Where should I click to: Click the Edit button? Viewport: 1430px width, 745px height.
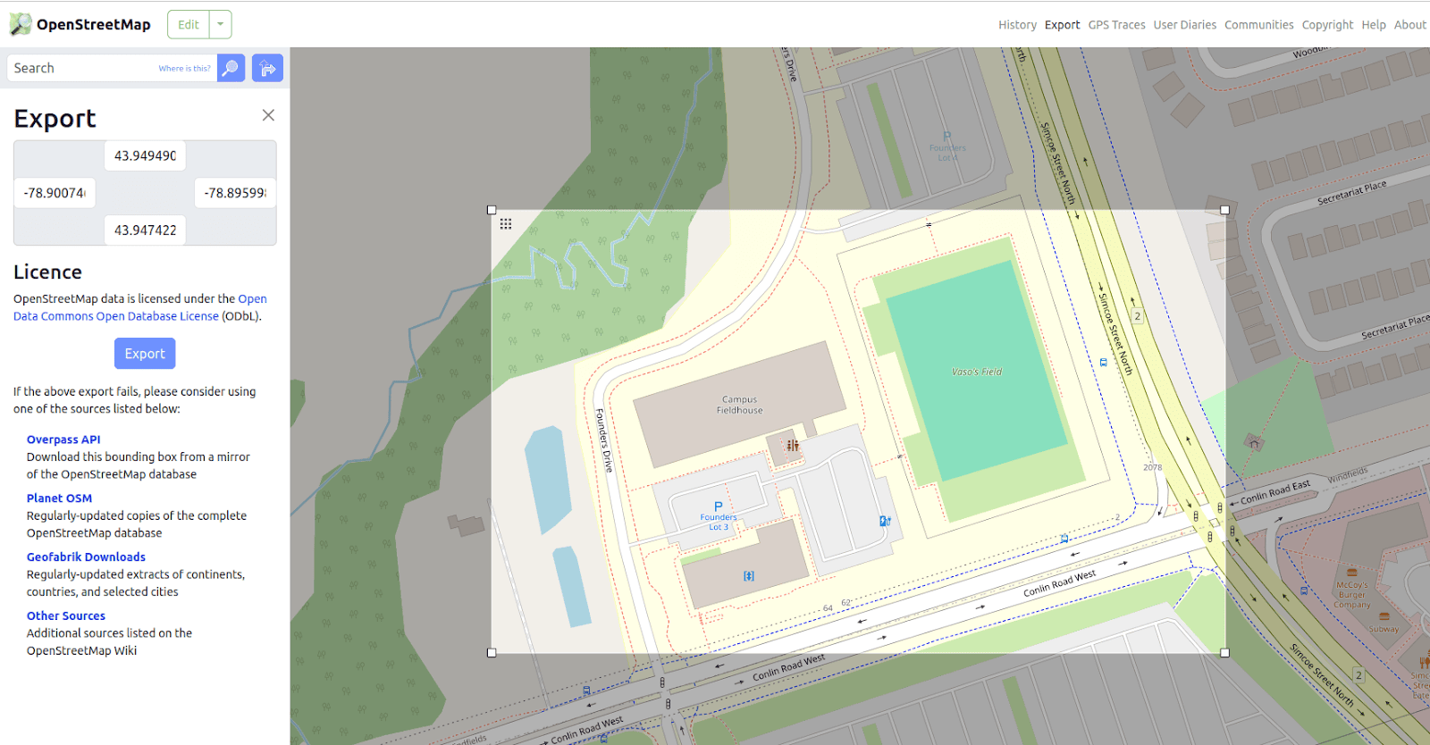(x=189, y=24)
